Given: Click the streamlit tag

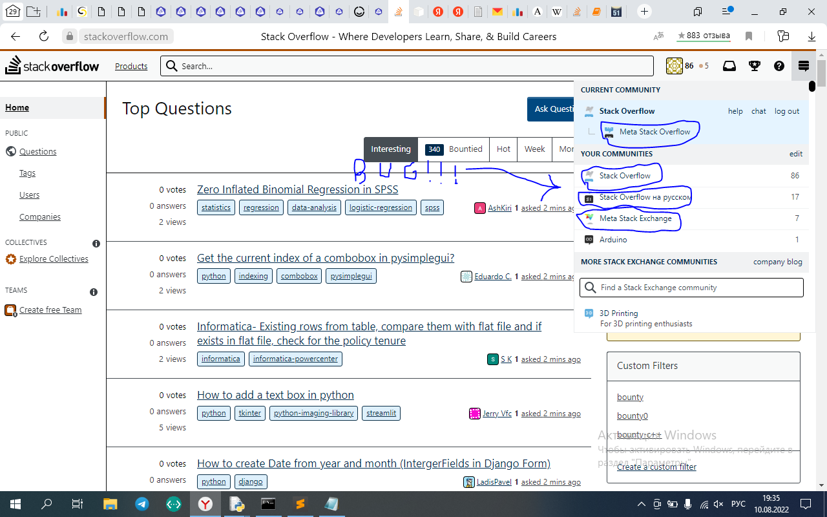Looking at the screenshot, I should pyautogui.click(x=381, y=413).
